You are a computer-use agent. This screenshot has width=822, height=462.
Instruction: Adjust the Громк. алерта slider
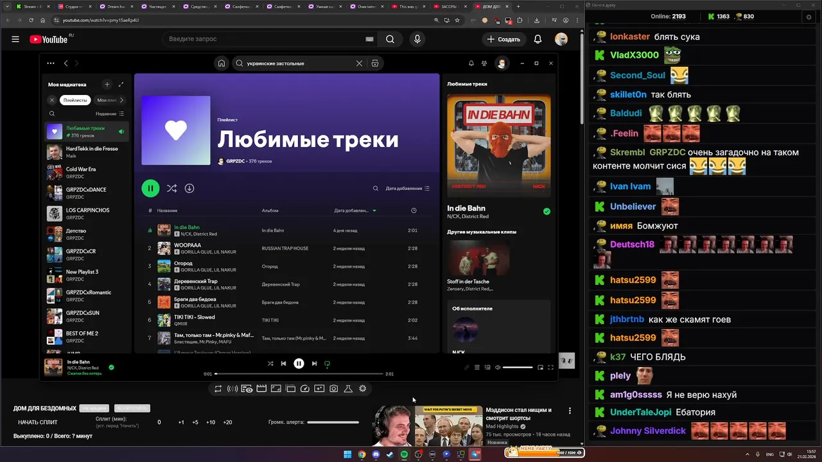[x=333, y=422]
